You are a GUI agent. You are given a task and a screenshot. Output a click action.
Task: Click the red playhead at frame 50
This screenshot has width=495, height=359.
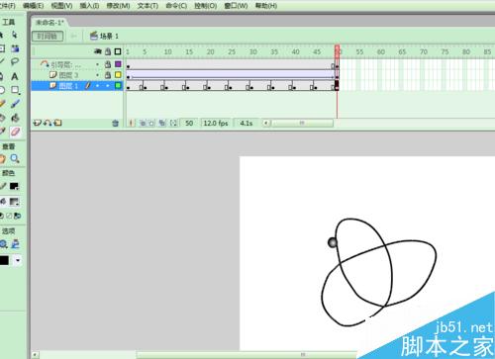pyautogui.click(x=337, y=51)
